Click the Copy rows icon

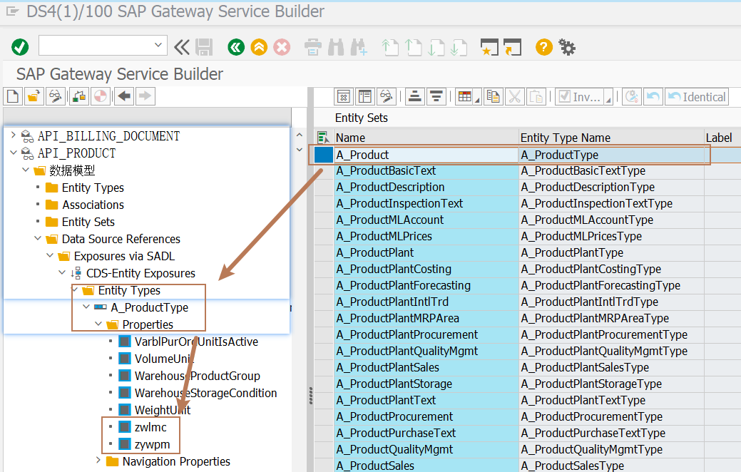click(493, 97)
